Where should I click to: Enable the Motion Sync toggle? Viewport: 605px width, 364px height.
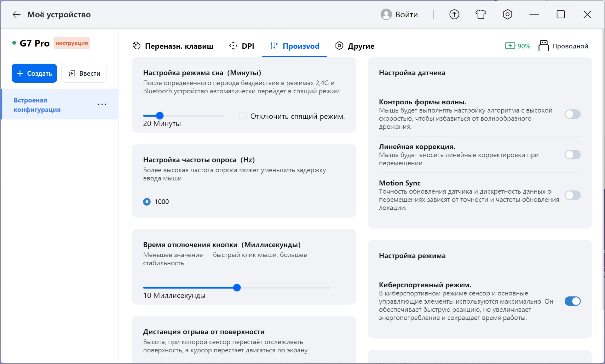pyautogui.click(x=573, y=195)
